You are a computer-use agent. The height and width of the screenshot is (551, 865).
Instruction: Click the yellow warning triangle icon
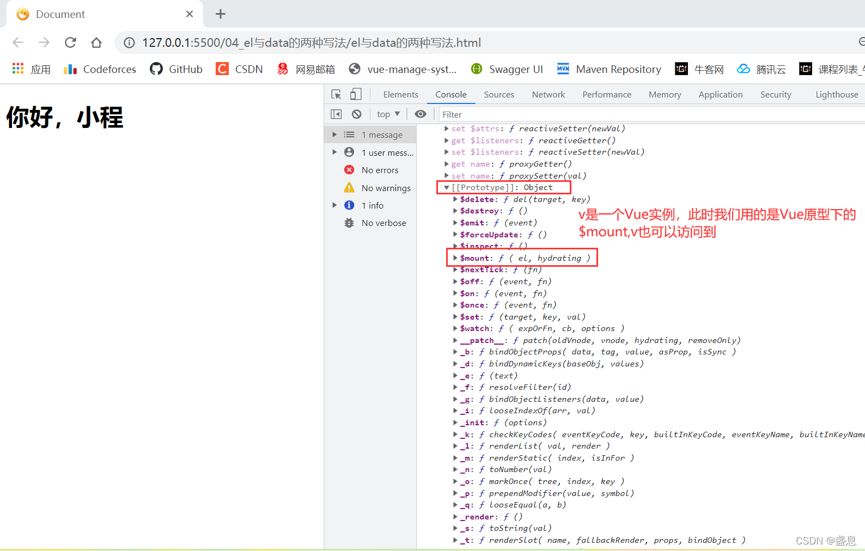point(350,188)
